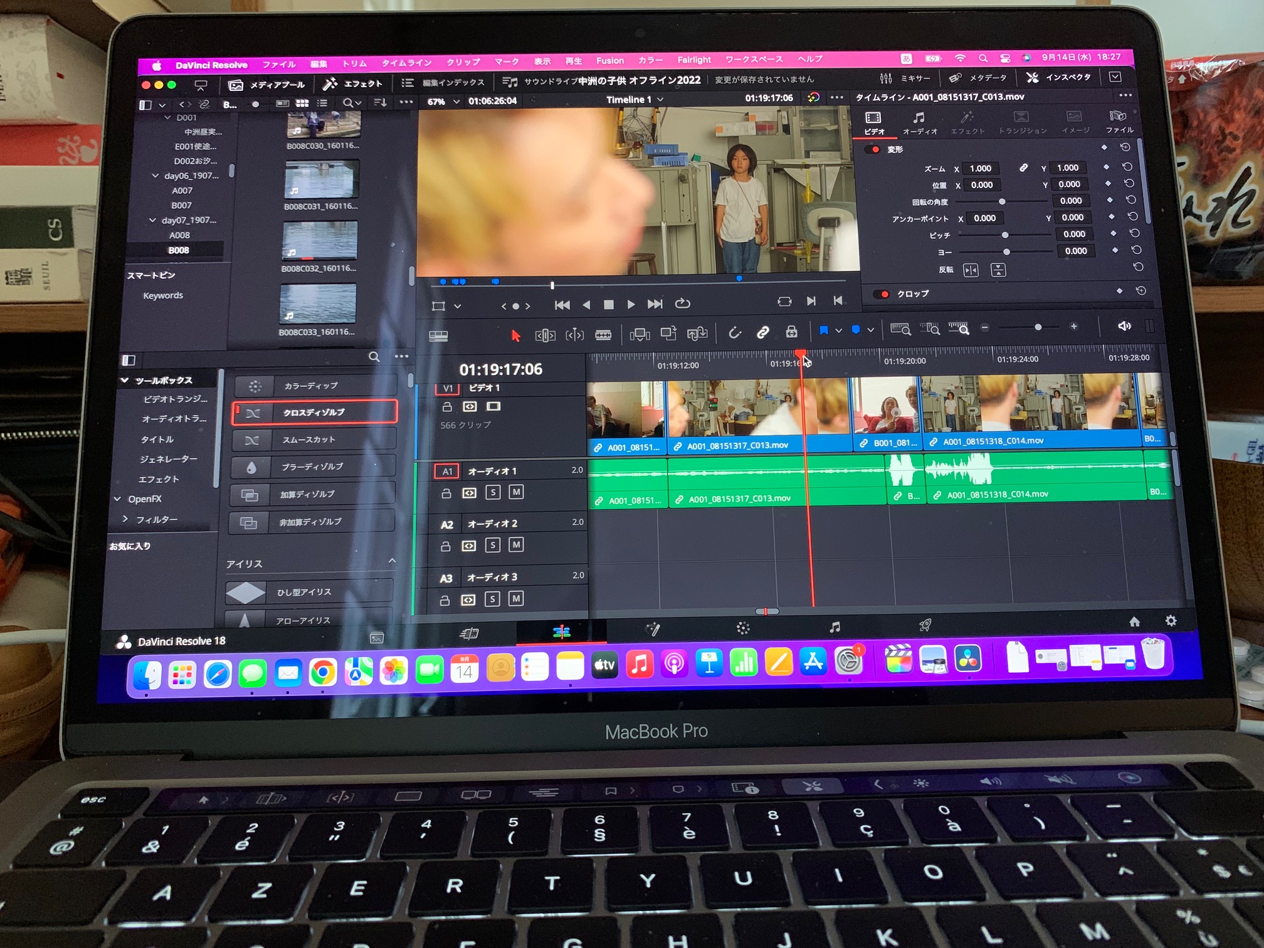Toggle the クロップ enable switch
This screenshot has height=948, width=1264.
click(x=882, y=294)
